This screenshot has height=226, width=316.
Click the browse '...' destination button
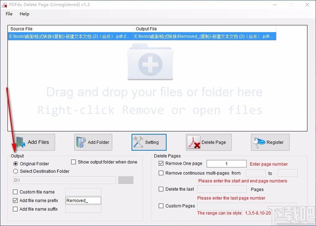tap(126, 180)
